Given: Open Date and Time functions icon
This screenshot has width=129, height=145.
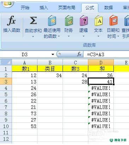Looking at the screenshot, I should coord(113,20).
